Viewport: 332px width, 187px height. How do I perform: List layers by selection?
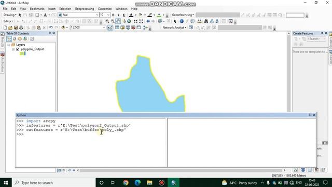pyautogui.click(x=25, y=39)
